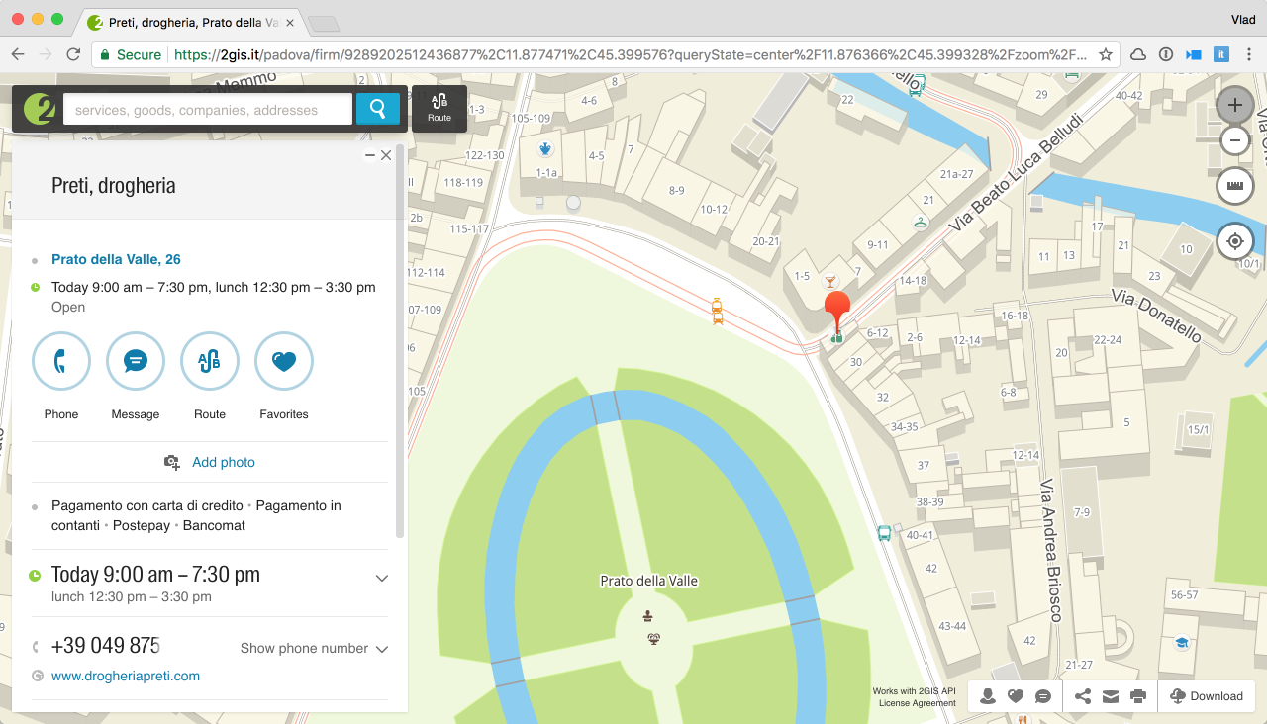Enable geolocation with the crosshair map control
This screenshot has height=724, width=1267.
point(1234,240)
